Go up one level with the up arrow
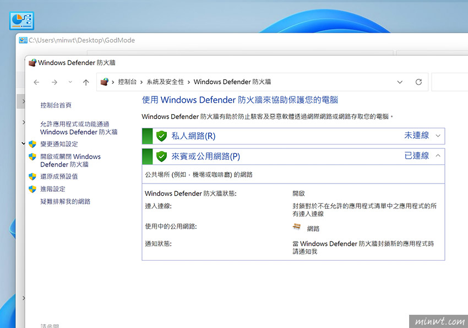 pyautogui.click(x=86, y=82)
